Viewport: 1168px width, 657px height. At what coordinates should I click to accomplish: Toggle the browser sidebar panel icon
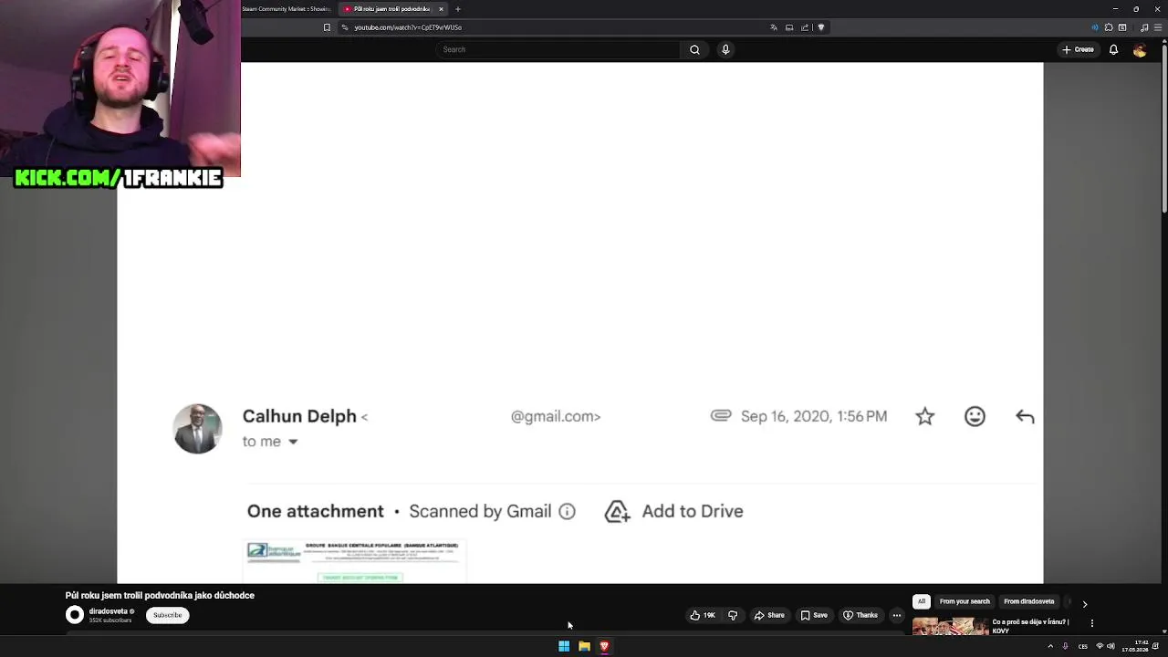pyautogui.click(x=1122, y=27)
